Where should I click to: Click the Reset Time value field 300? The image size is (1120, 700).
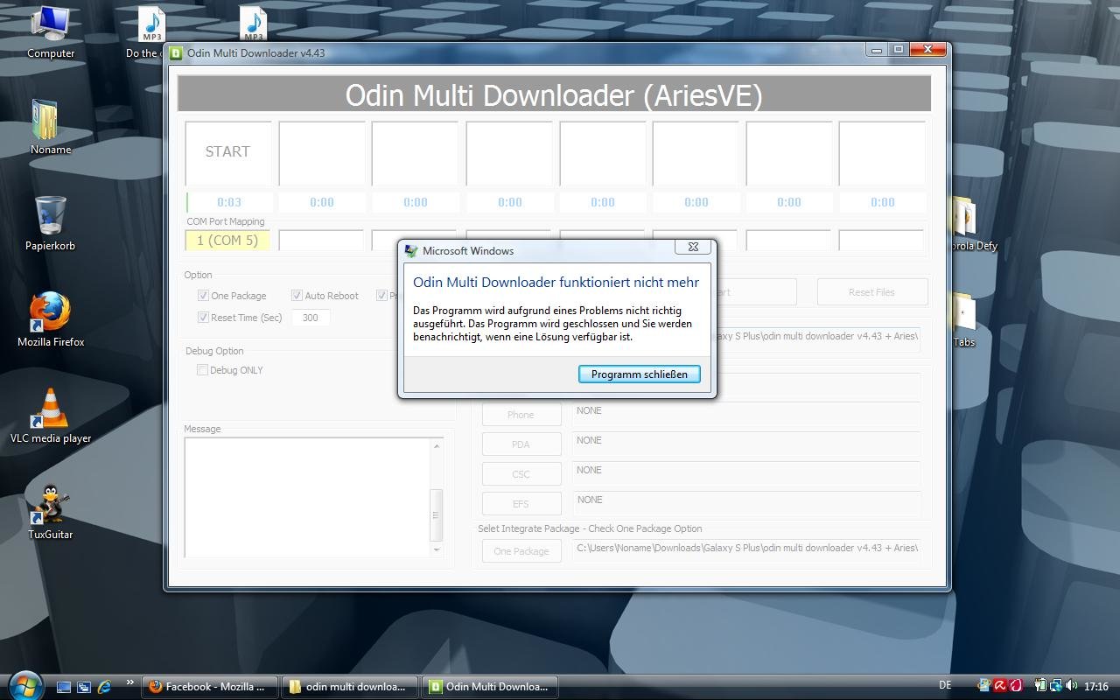pos(311,318)
